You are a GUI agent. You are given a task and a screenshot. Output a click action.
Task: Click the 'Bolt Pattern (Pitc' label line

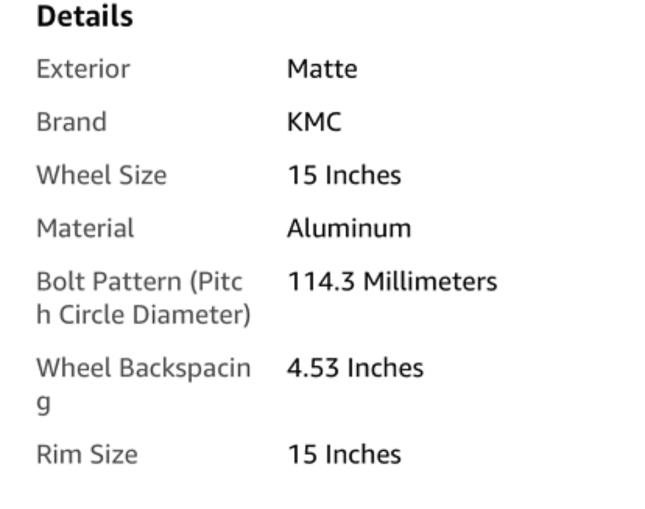click(x=139, y=282)
